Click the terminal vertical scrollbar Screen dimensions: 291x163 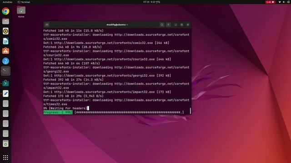tap(191, 111)
